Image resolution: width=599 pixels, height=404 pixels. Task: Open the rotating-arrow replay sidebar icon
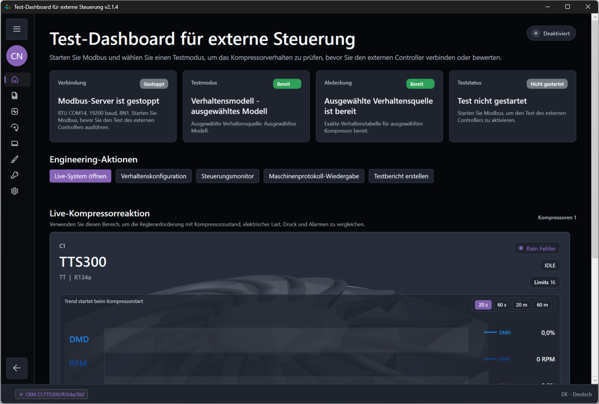tap(15, 127)
